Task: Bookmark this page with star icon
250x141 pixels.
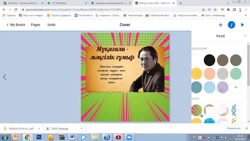Action: click(215, 9)
